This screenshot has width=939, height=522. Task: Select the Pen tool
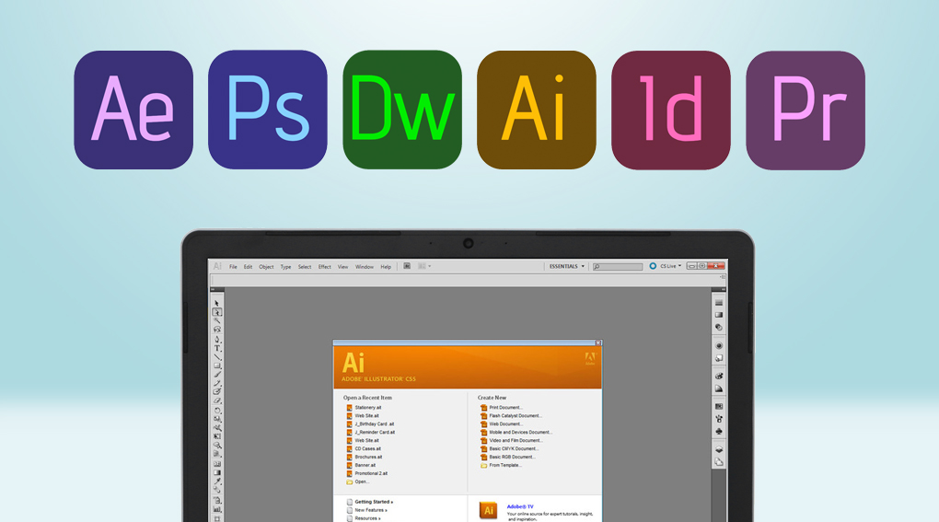(x=216, y=340)
